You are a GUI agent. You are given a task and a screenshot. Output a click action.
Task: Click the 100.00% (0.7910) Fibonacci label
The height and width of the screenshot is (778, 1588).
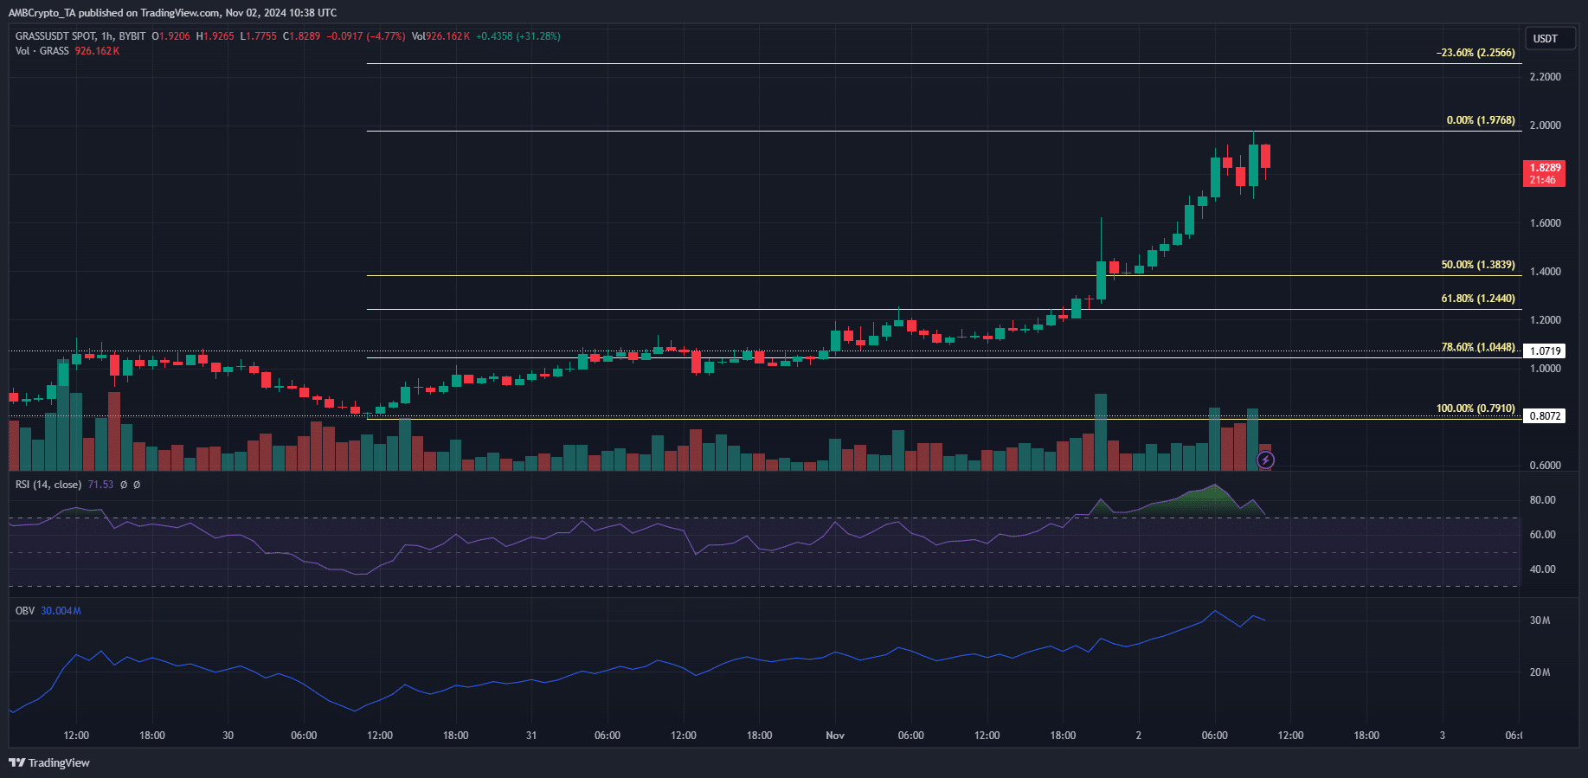[x=1475, y=408]
